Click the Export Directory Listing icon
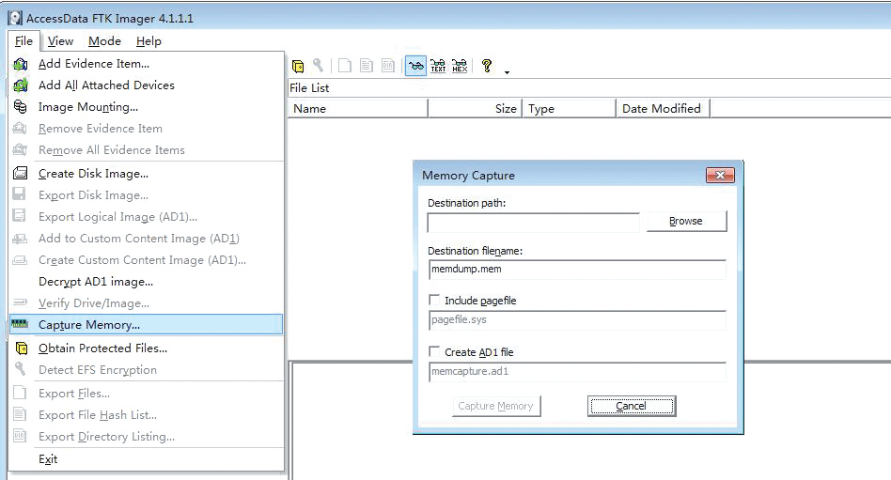Viewport: 891px width, 480px height. pos(20,436)
